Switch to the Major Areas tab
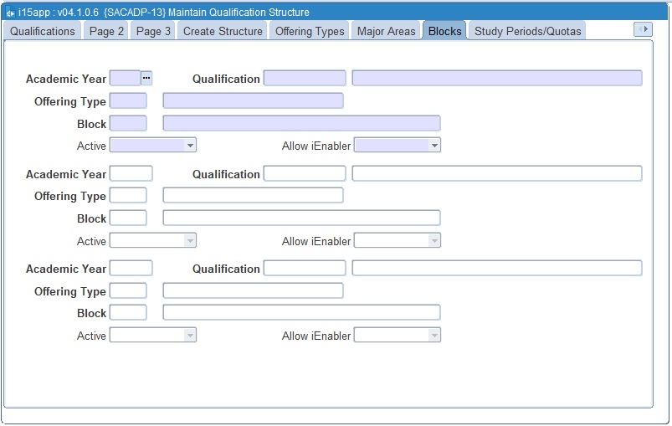Image resolution: width=672 pixels, height=426 pixels. coord(386,31)
